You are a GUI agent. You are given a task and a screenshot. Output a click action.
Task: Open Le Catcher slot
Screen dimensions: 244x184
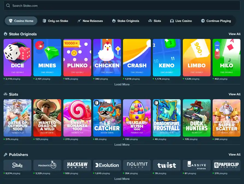coord(107,118)
